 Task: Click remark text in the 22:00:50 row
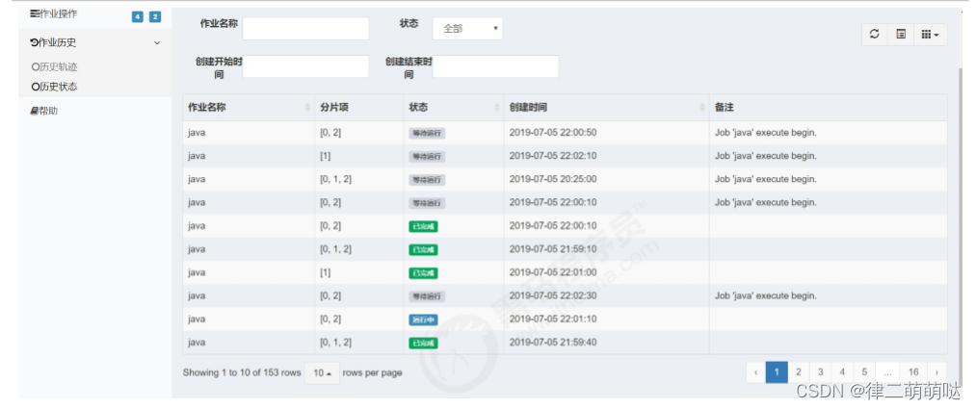pos(766,133)
